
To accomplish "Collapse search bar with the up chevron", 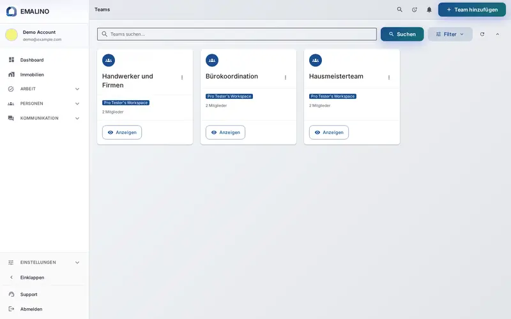I will [498, 34].
